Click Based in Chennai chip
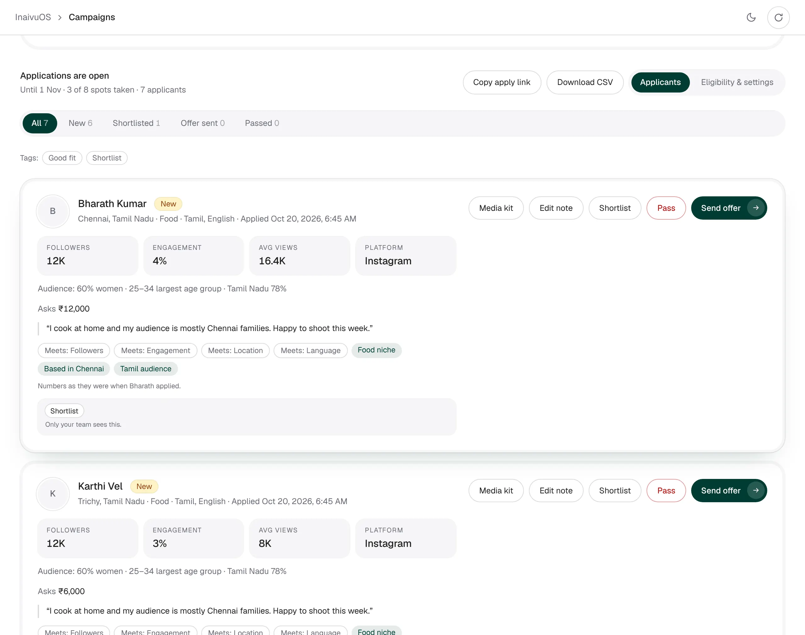805x635 pixels. click(74, 369)
